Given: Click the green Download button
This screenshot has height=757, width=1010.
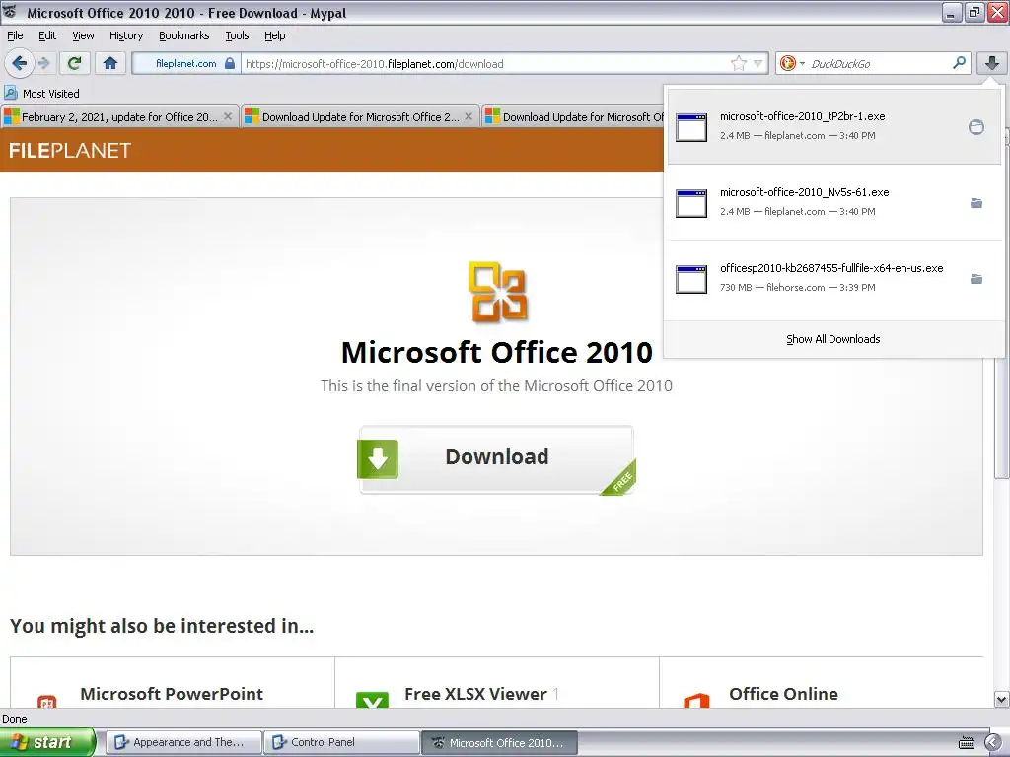Looking at the screenshot, I should (x=497, y=459).
